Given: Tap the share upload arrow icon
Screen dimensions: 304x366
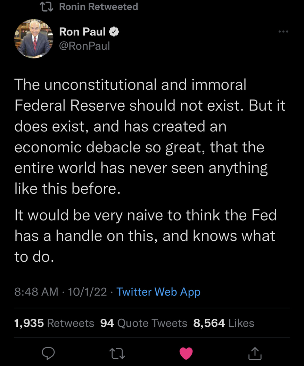Looking at the screenshot, I should (x=254, y=353).
